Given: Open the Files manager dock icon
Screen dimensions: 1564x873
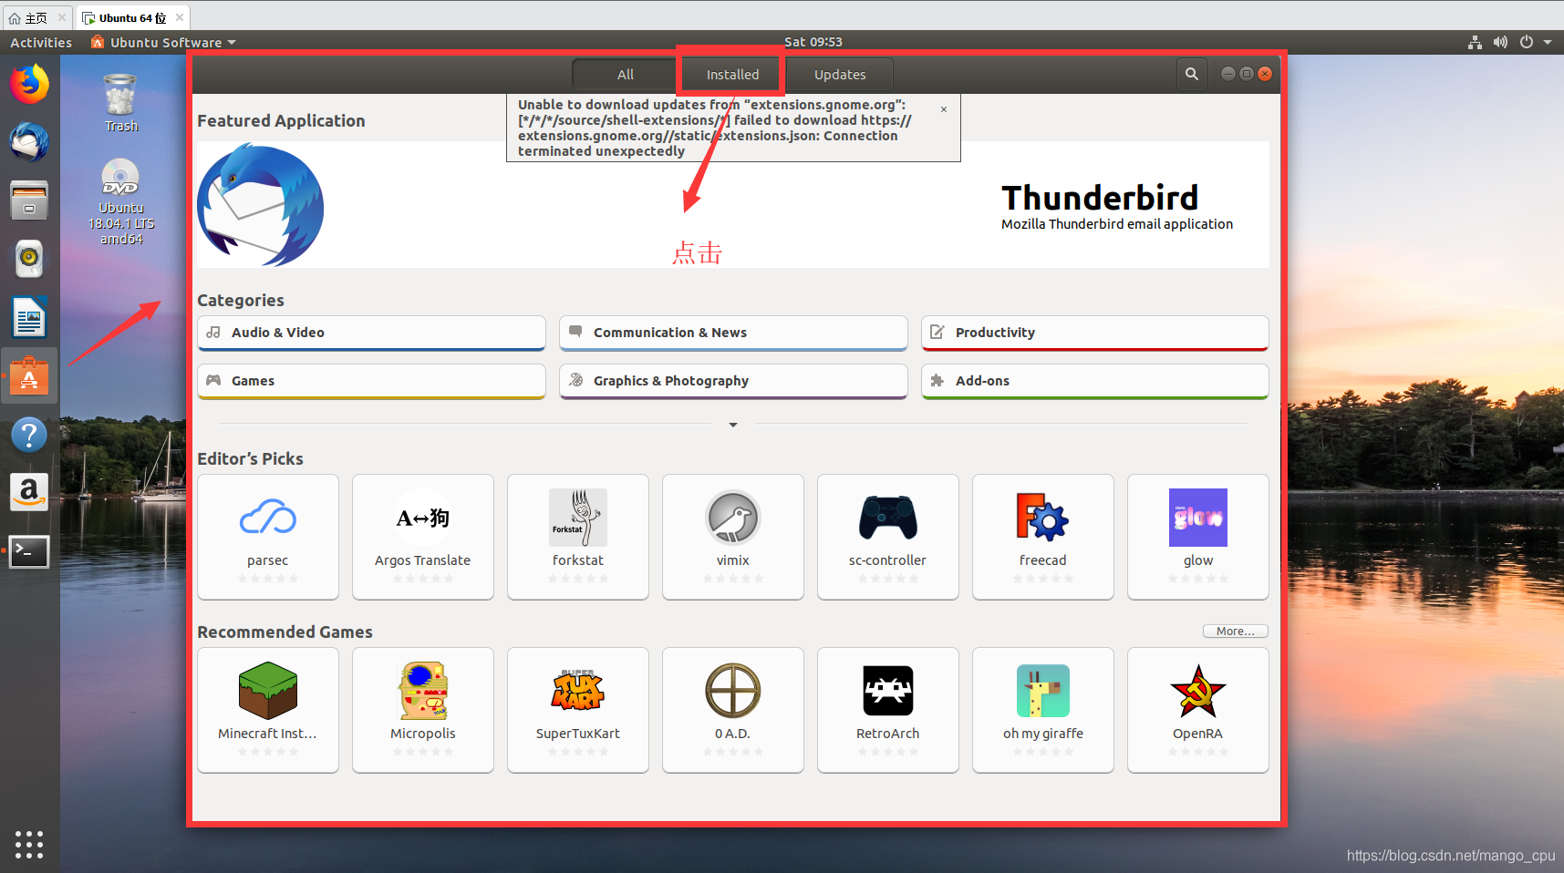Looking at the screenshot, I should point(29,200).
